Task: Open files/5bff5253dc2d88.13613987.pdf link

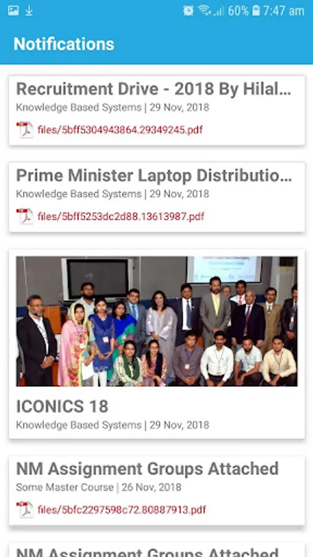Action: (121, 217)
